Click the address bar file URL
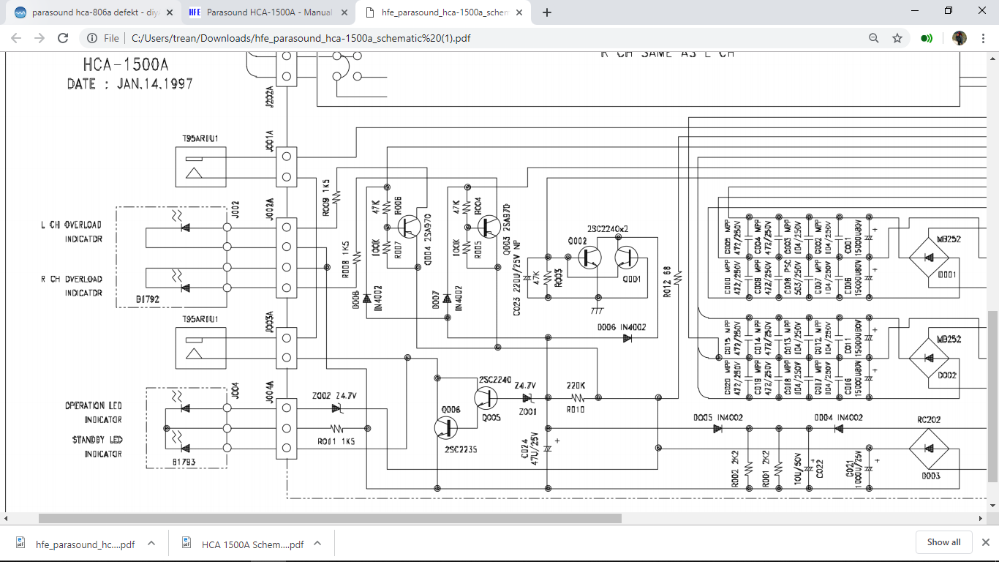Screen dimensions: 999x562 pos(300,38)
